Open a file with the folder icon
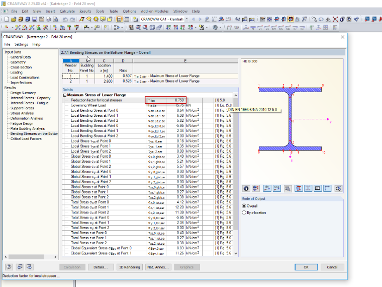Image resolution: width=382 pixels, height=287 pixels. point(14,19)
